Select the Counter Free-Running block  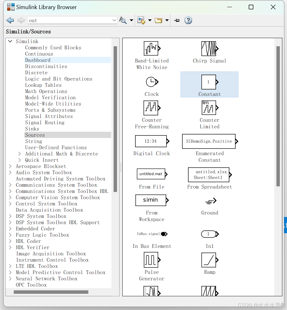(152, 108)
